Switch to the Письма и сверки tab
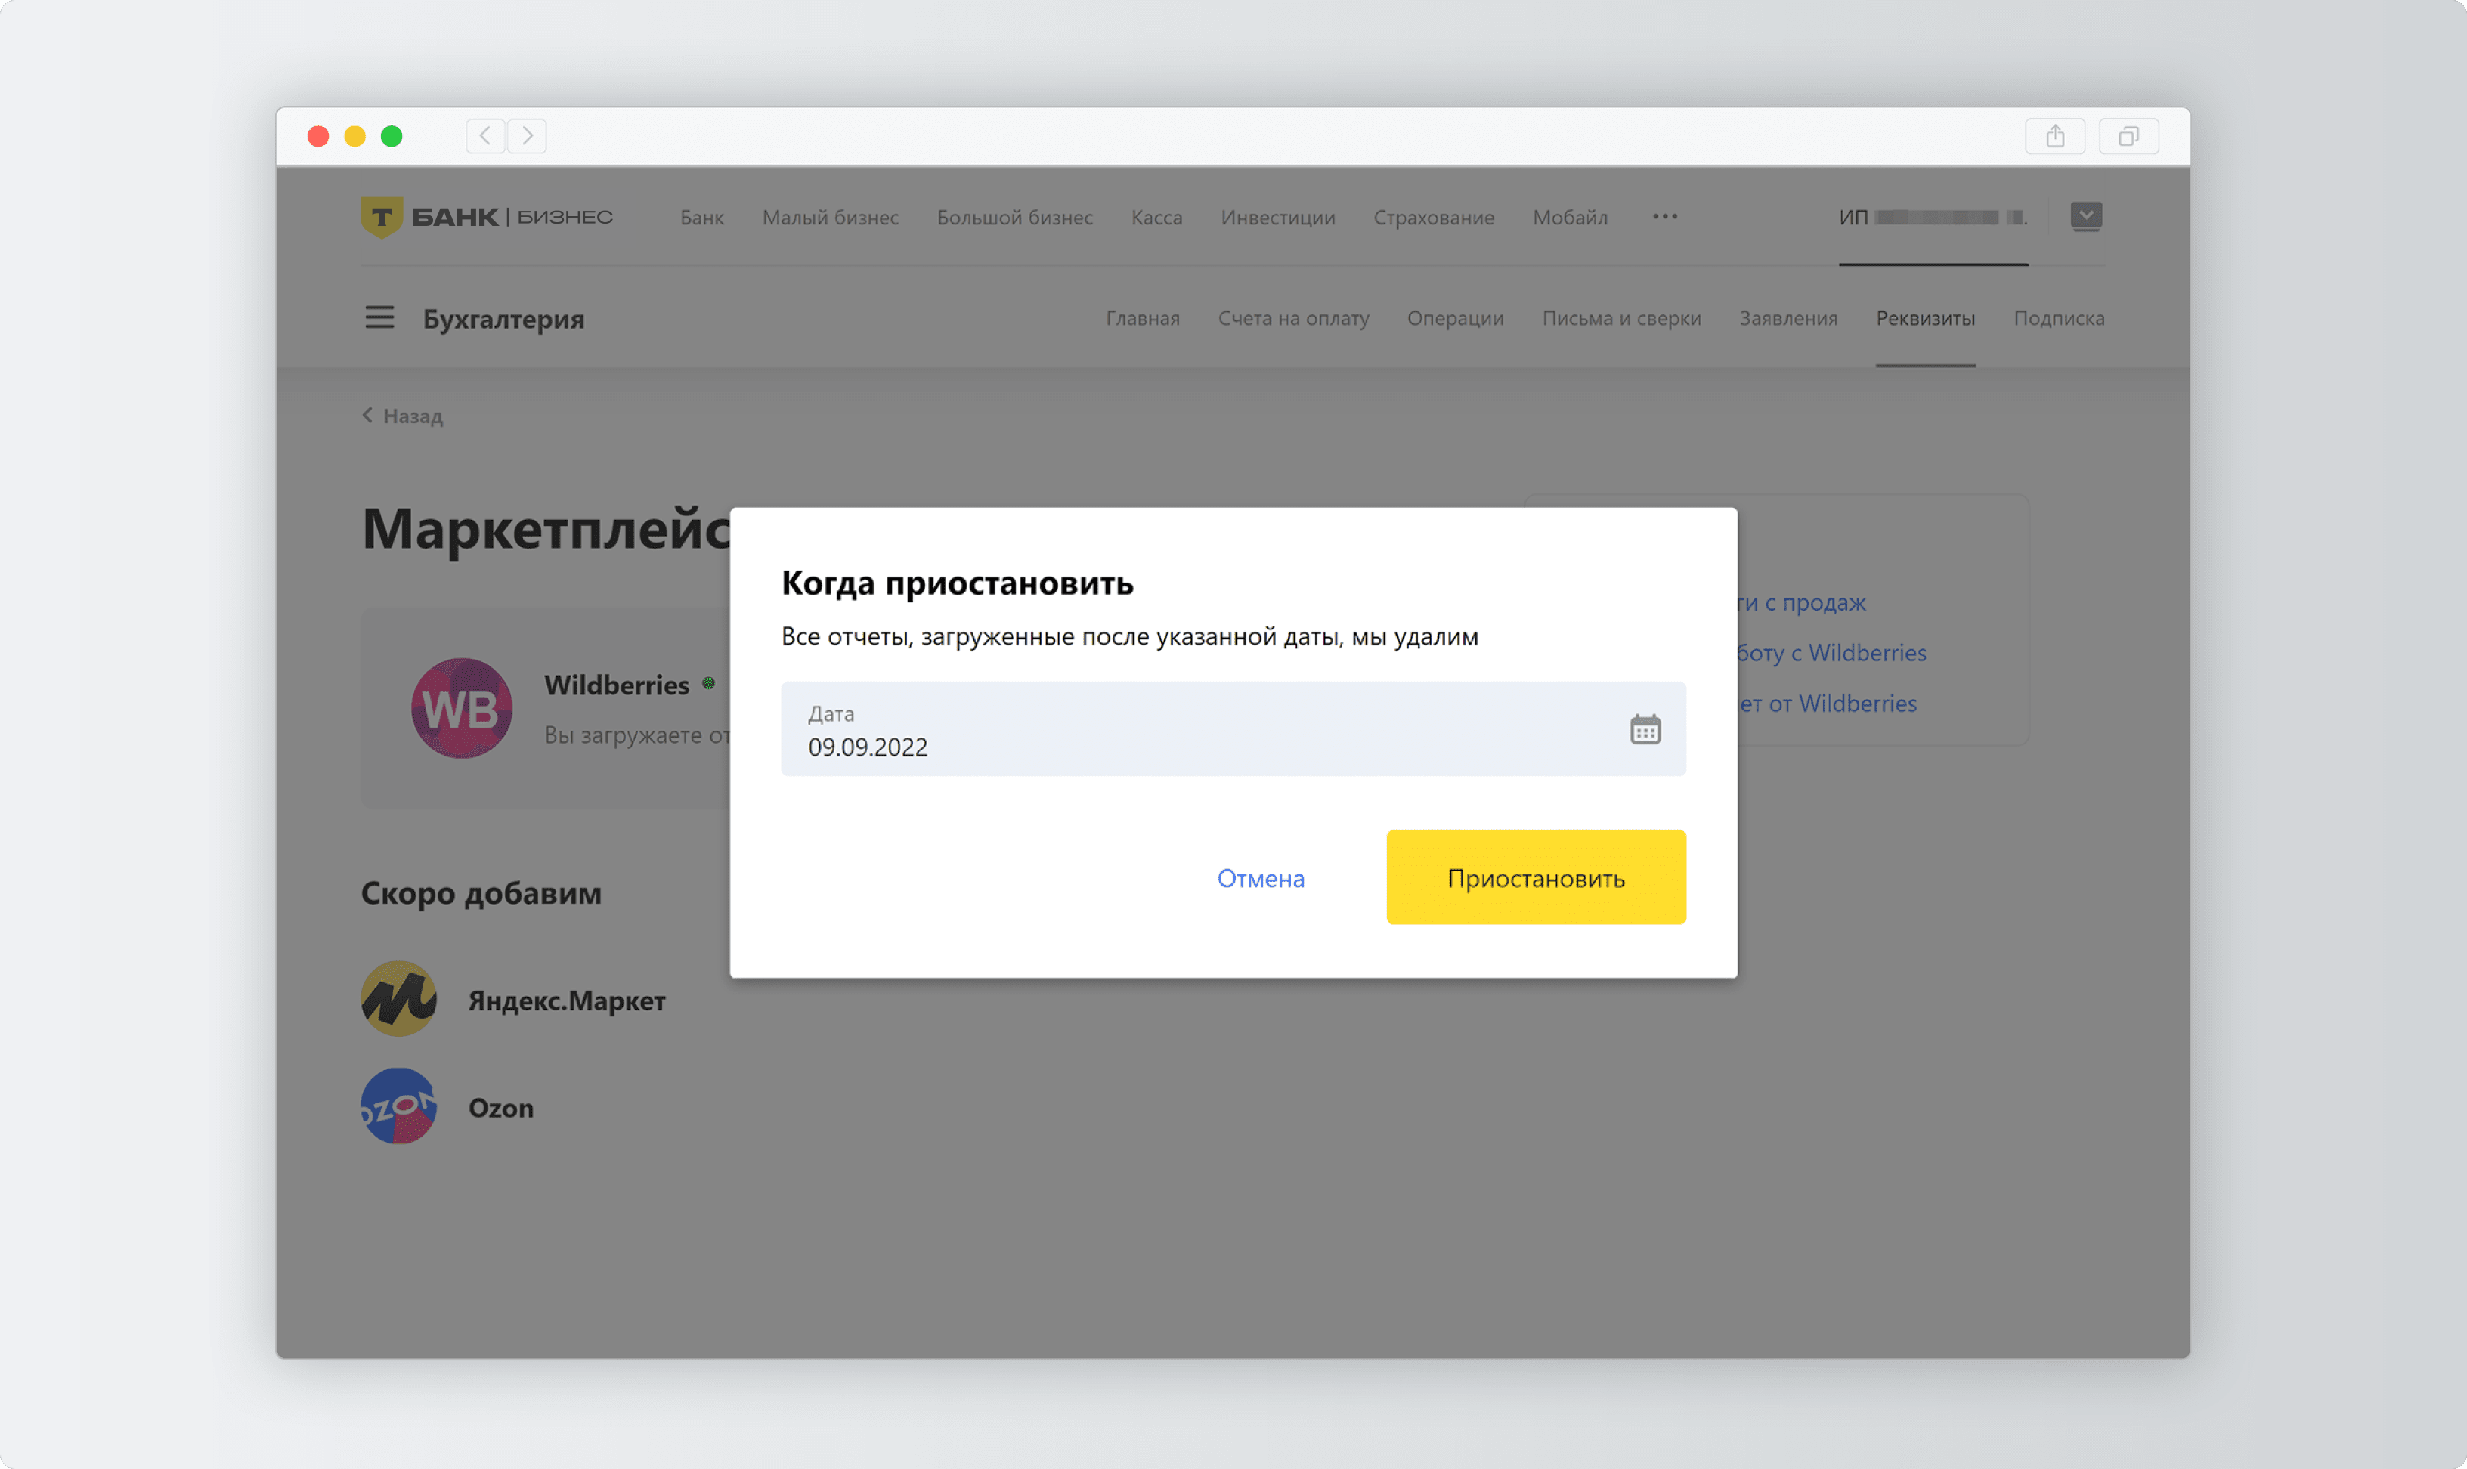The image size is (2467, 1469). pos(1621,318)
